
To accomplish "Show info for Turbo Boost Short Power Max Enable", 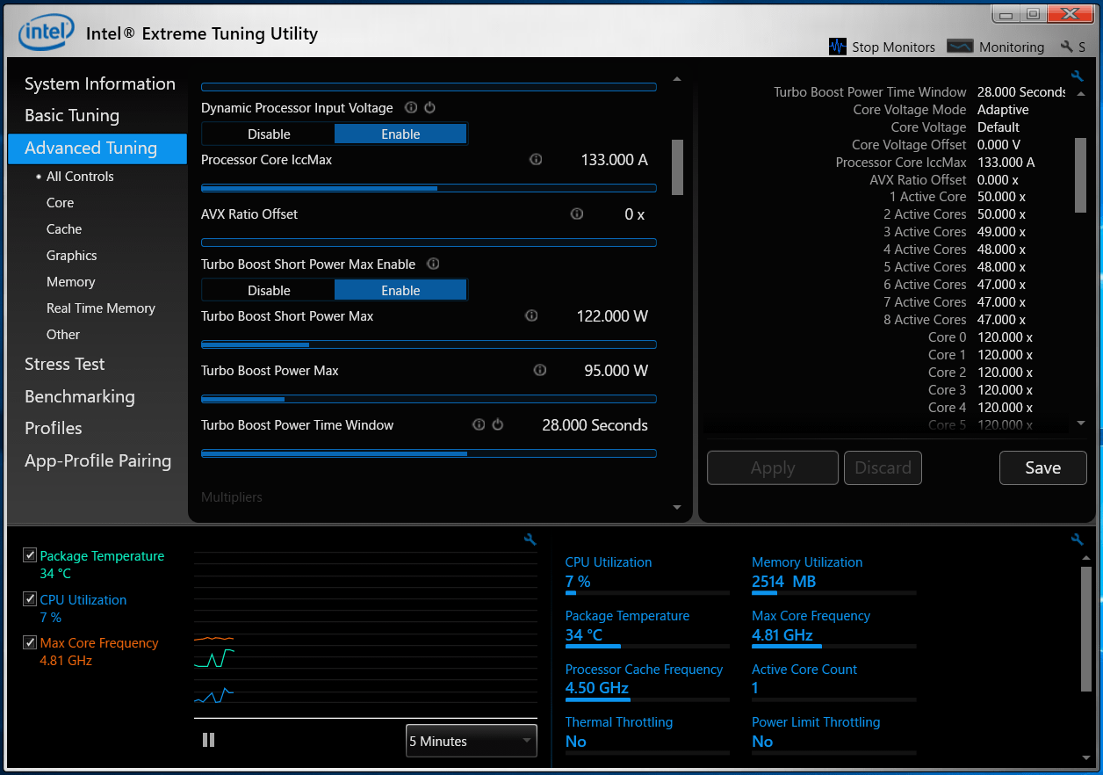I will pos(433,264).
